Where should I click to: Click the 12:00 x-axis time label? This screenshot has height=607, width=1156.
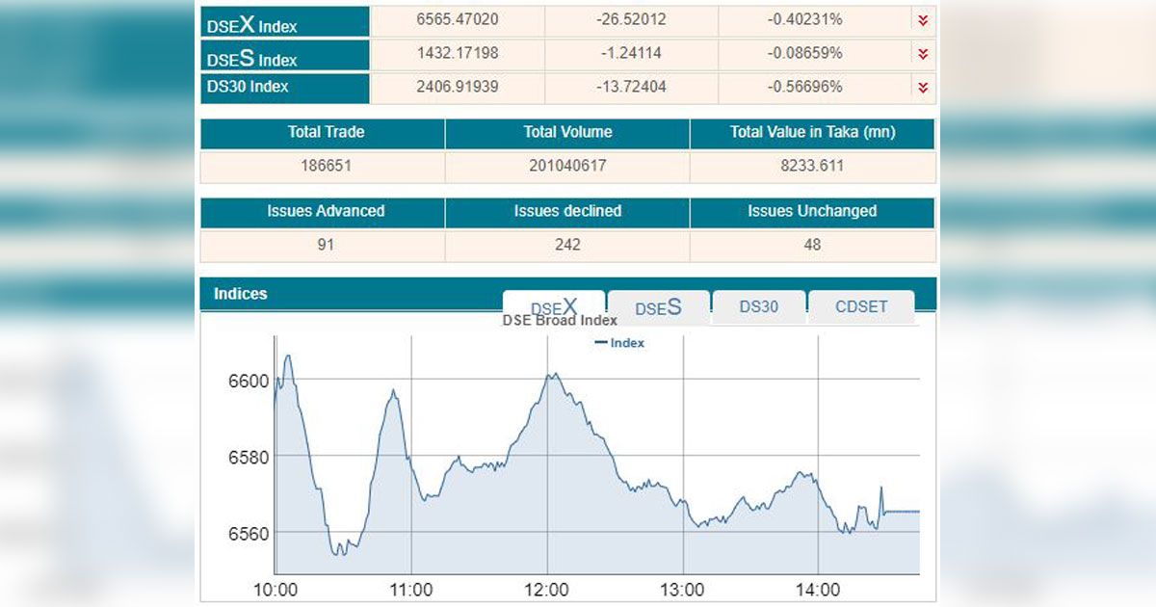pyautogui.click(x=546, y=590)
